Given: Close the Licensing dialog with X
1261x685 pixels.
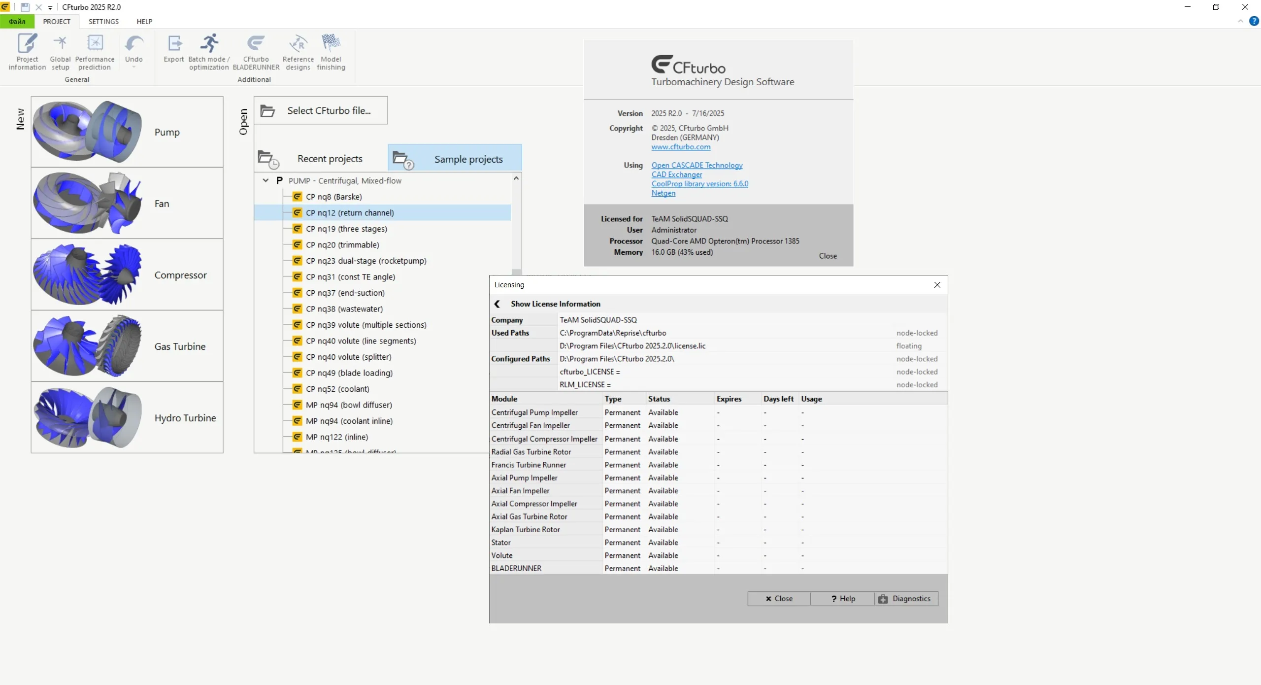Looking at the screenshot, I should (x=937, y=285).
